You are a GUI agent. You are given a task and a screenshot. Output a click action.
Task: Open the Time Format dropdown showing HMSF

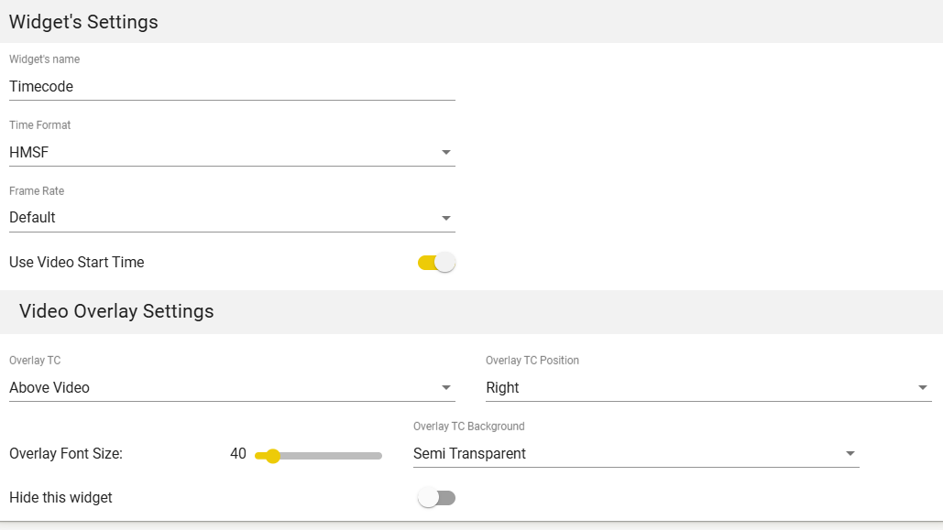232,152
